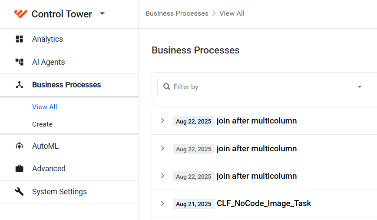The height and width of the screenshot is (220, 377).
Task: Click the AI Agents hierarchy icon
Action: tap(19, 62)
